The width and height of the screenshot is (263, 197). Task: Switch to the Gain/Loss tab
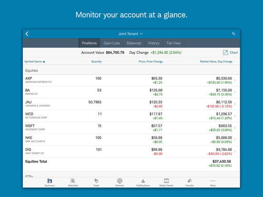click(111, 43)
